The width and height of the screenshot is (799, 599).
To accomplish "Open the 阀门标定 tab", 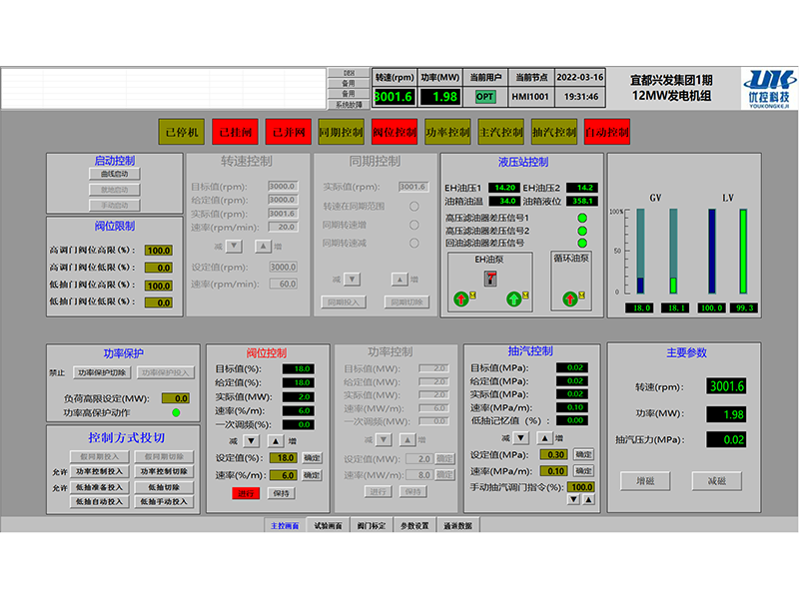I will pos(372,526).
